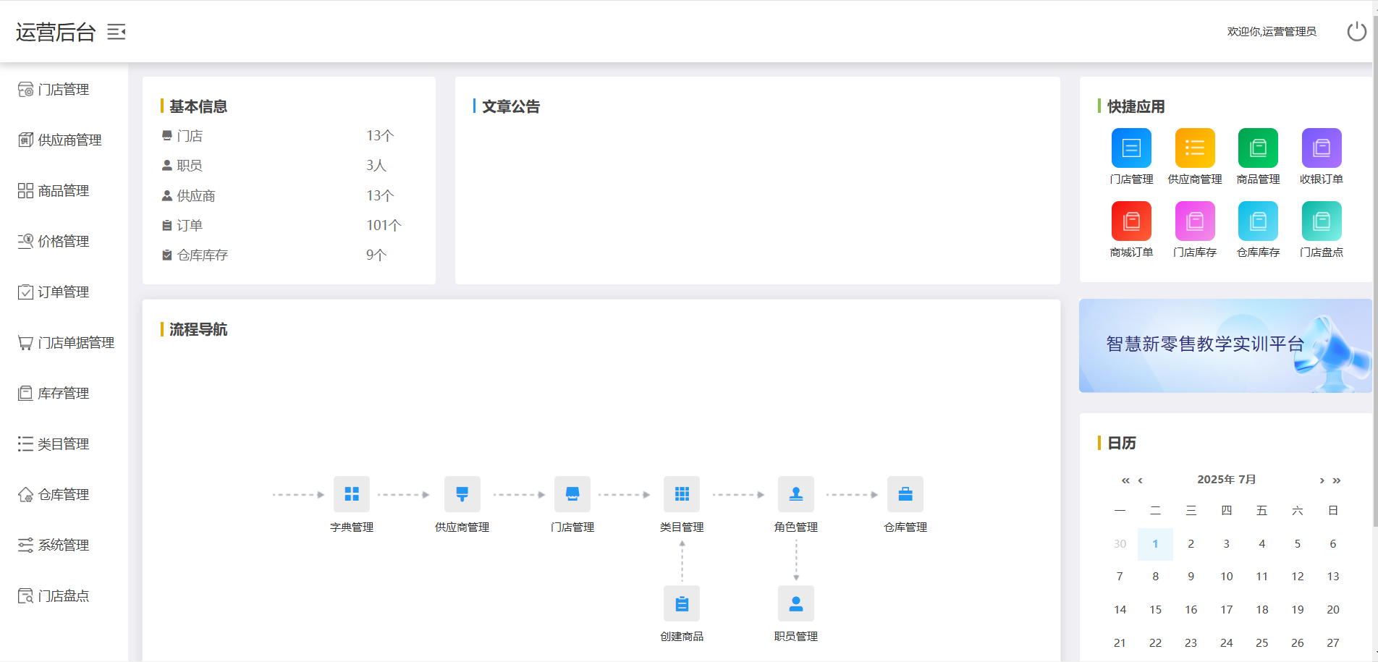Open the purple 收银订单 quick app icon
Image resolution: width=1378 pixels, height=662 pixels.
[x=1322, y=148]
